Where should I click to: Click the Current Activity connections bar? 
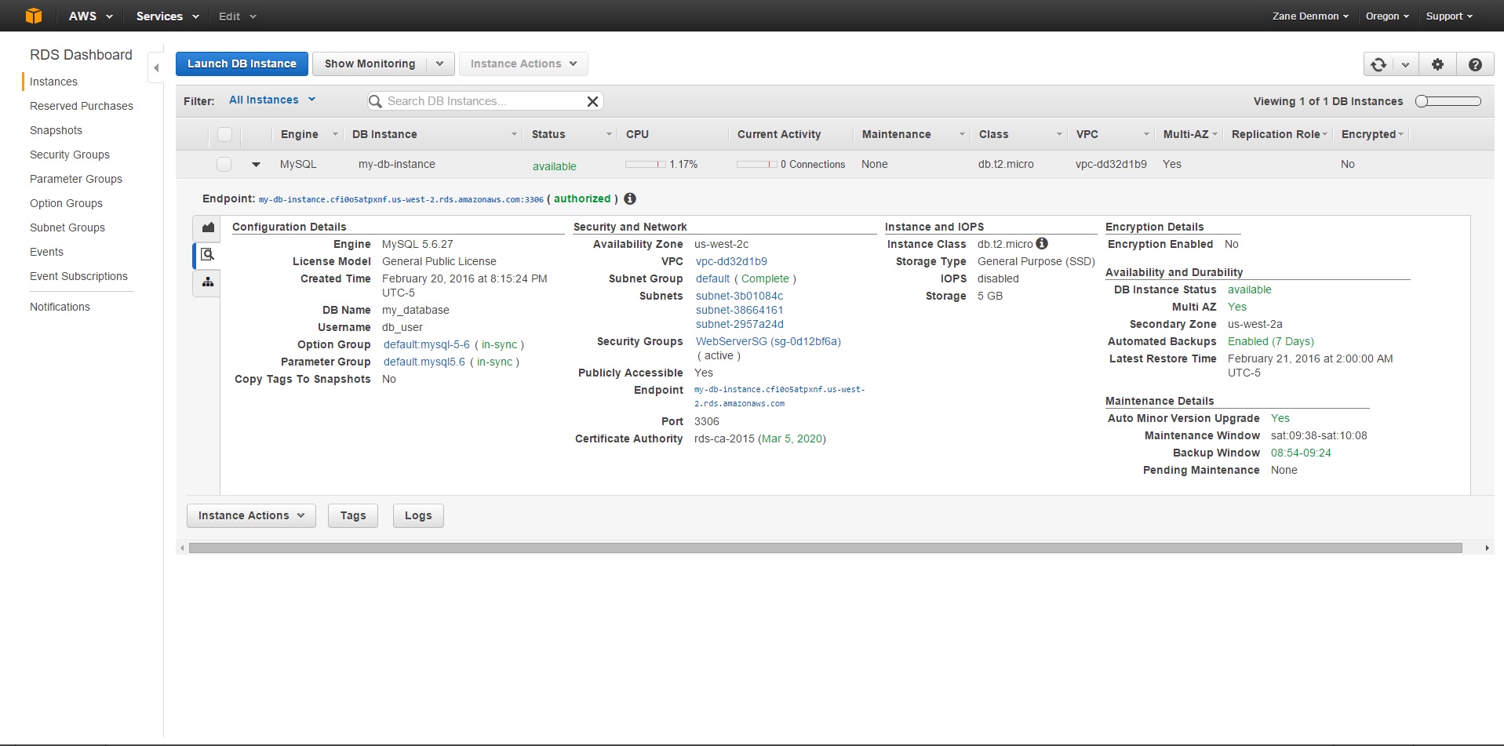(x=757, y=164)
